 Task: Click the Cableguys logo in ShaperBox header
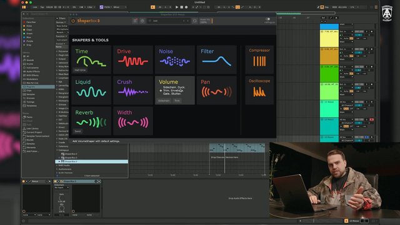tap(269, 21)
